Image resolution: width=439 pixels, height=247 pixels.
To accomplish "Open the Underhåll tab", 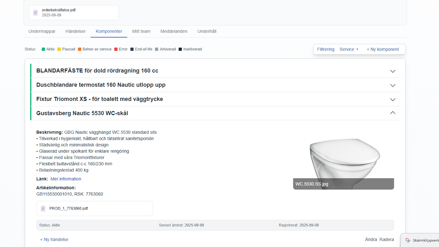I will click(x=207, y=31).
